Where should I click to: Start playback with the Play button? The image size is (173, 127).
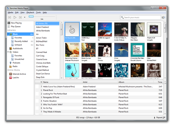pyautogui.click(x=15, y=17)
